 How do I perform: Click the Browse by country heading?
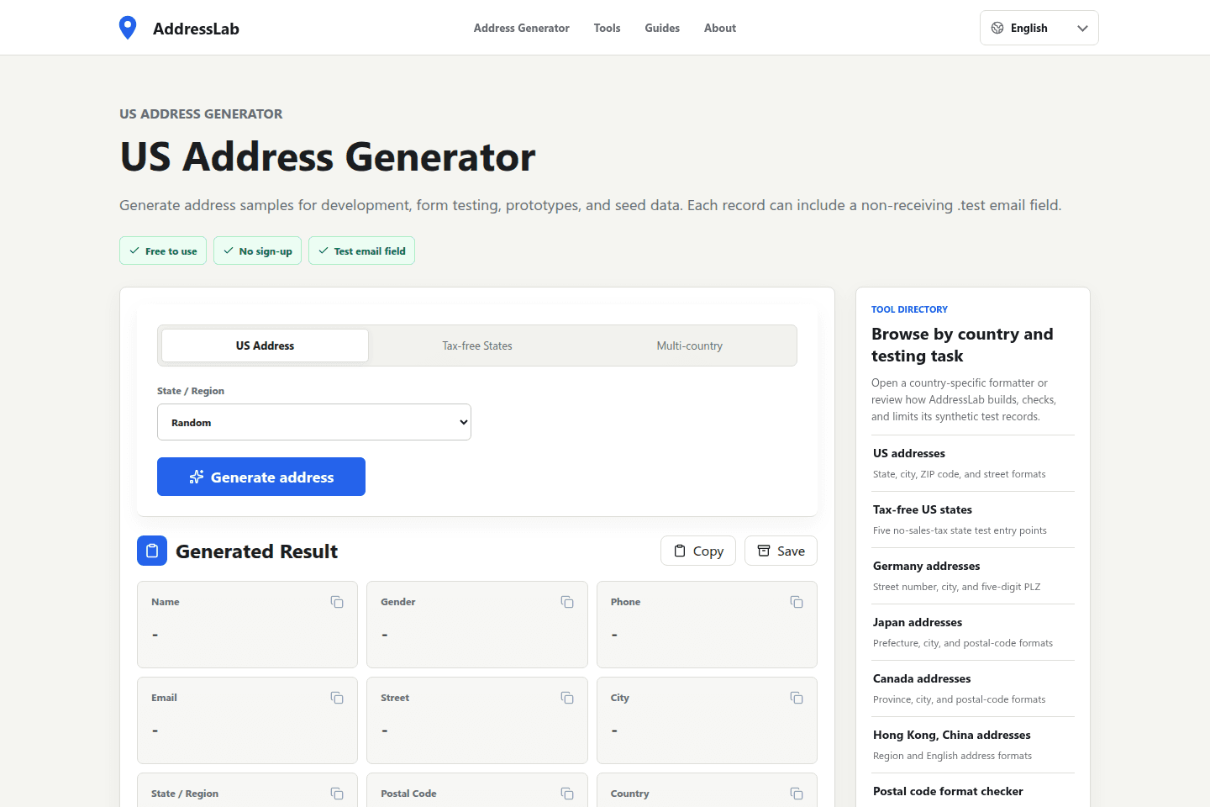pos(962,345)
